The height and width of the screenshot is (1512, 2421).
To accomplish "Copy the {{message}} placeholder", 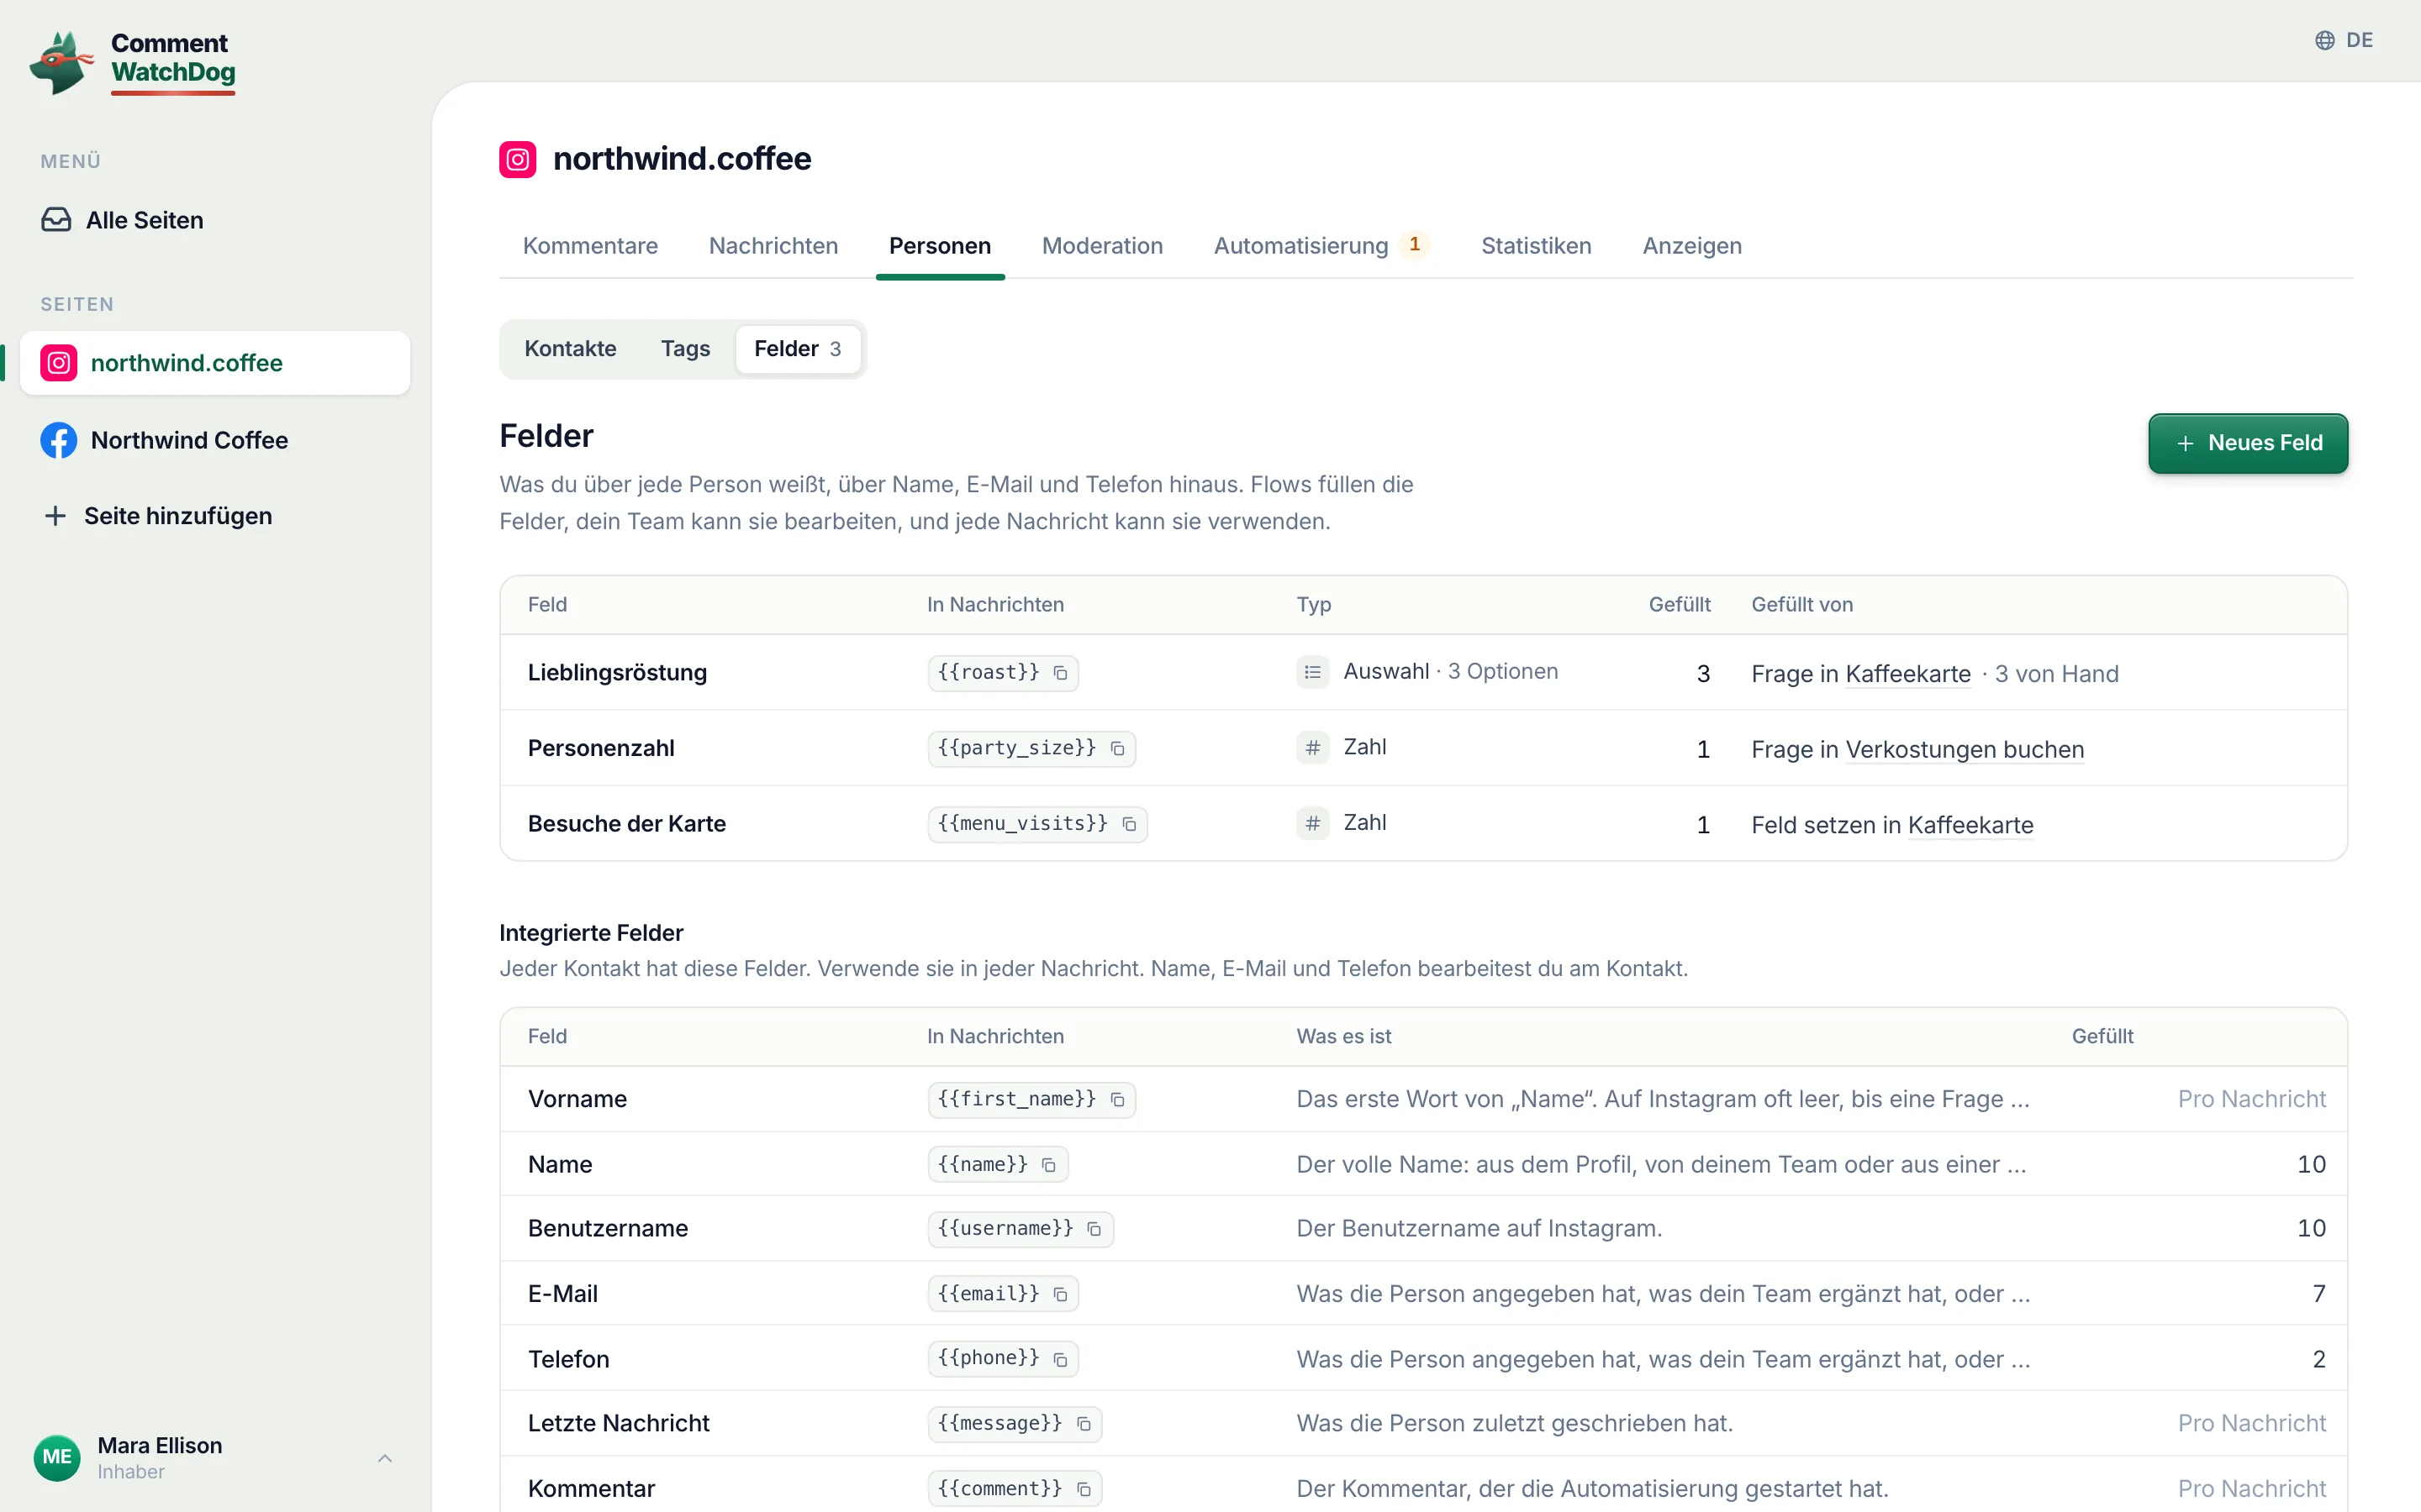I will click(1084, 1424).
